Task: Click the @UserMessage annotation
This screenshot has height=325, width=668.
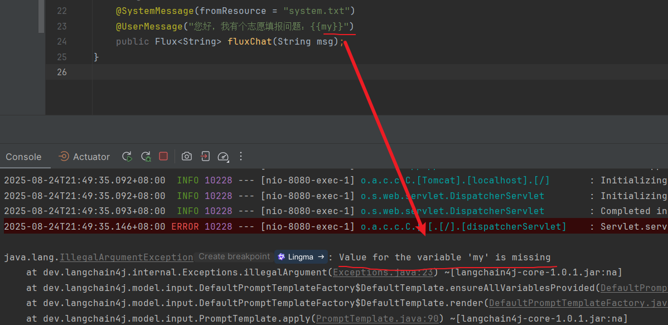Action: (x=149, y=26)
